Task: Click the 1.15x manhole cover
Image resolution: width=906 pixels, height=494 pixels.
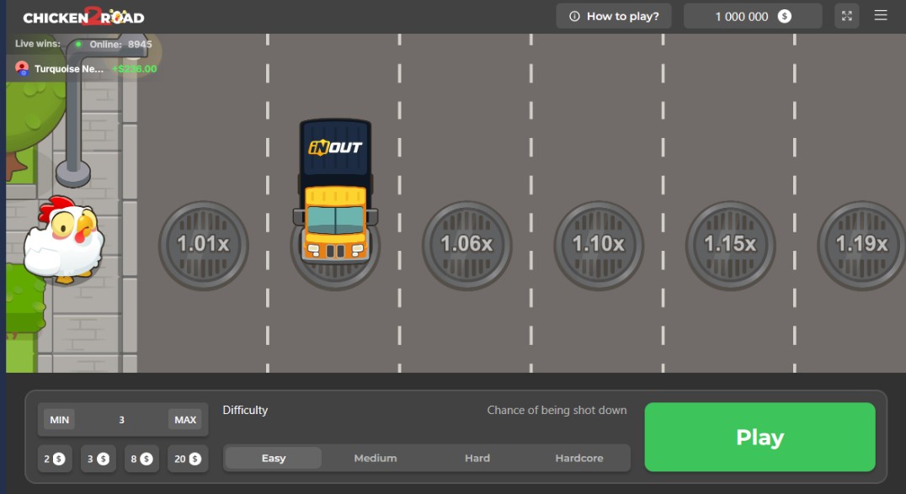Action: [730, 245]
